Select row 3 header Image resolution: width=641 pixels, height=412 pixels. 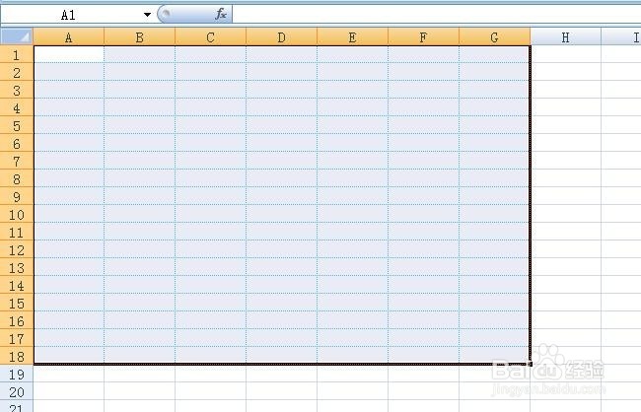(17, 90)
